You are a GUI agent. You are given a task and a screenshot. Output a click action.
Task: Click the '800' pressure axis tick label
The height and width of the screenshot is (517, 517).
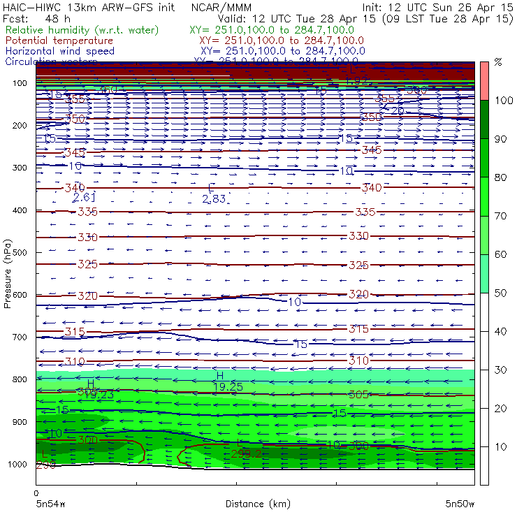coord(20,379)
